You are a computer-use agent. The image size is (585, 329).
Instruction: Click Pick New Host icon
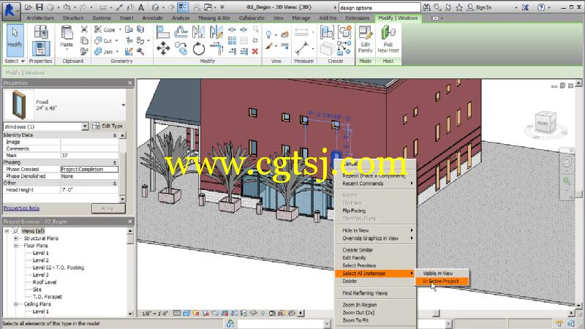click(388, 39)
